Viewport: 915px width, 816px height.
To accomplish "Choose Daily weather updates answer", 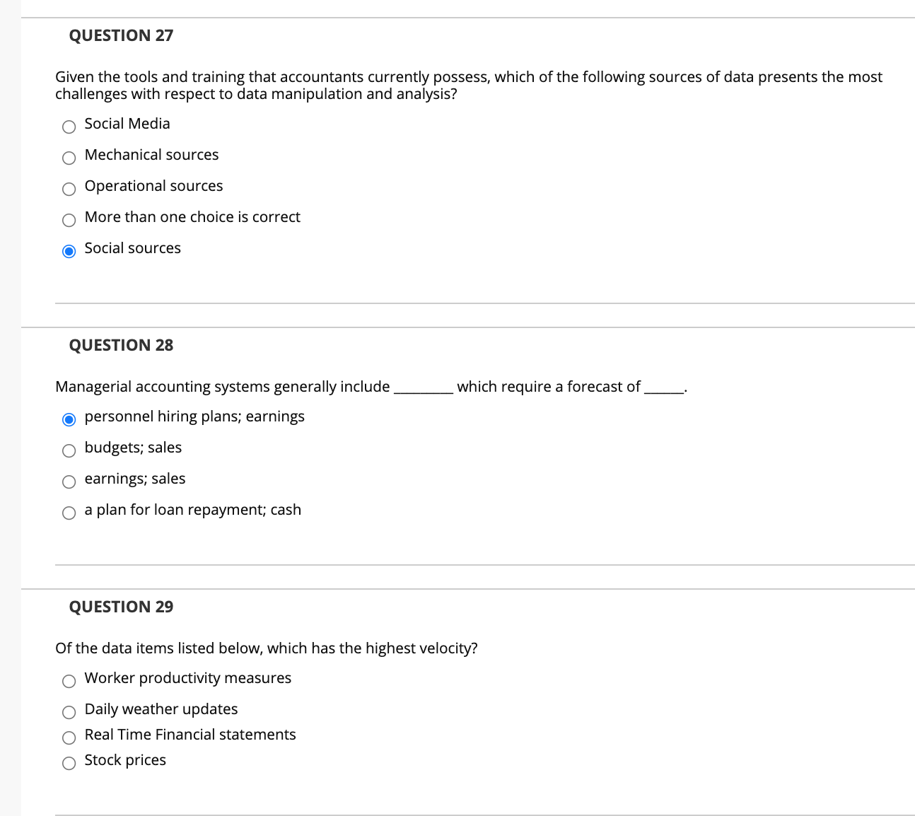I will point(69,712).
